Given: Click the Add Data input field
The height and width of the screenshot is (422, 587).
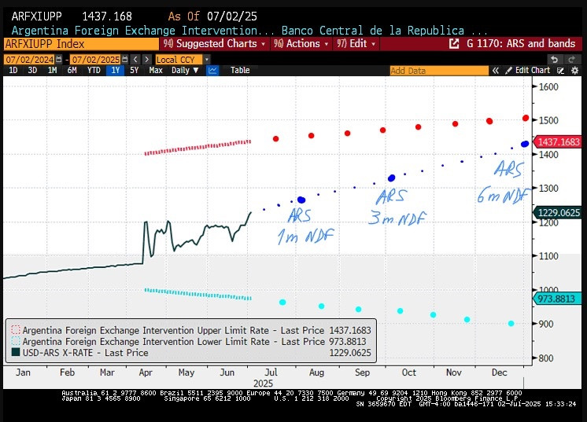Looking at the screenshot, I should click(439, 71).
